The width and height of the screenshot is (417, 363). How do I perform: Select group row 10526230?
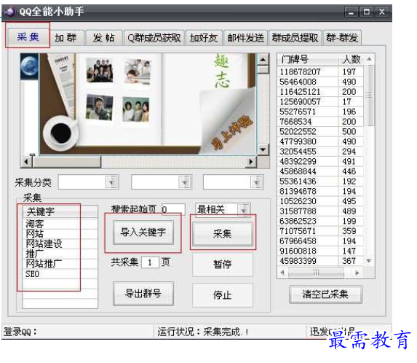(320, 201)
